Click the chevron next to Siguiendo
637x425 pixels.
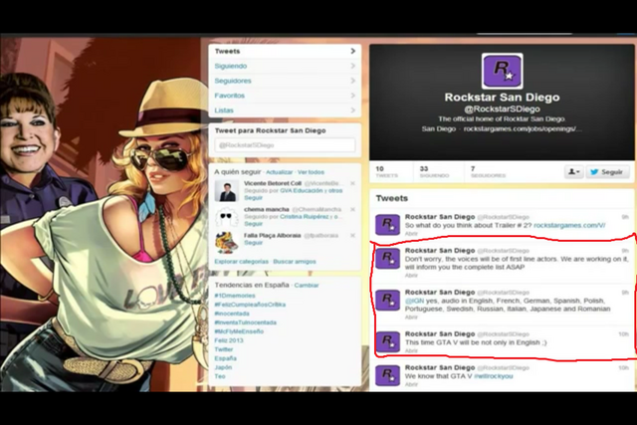(352, 66)
